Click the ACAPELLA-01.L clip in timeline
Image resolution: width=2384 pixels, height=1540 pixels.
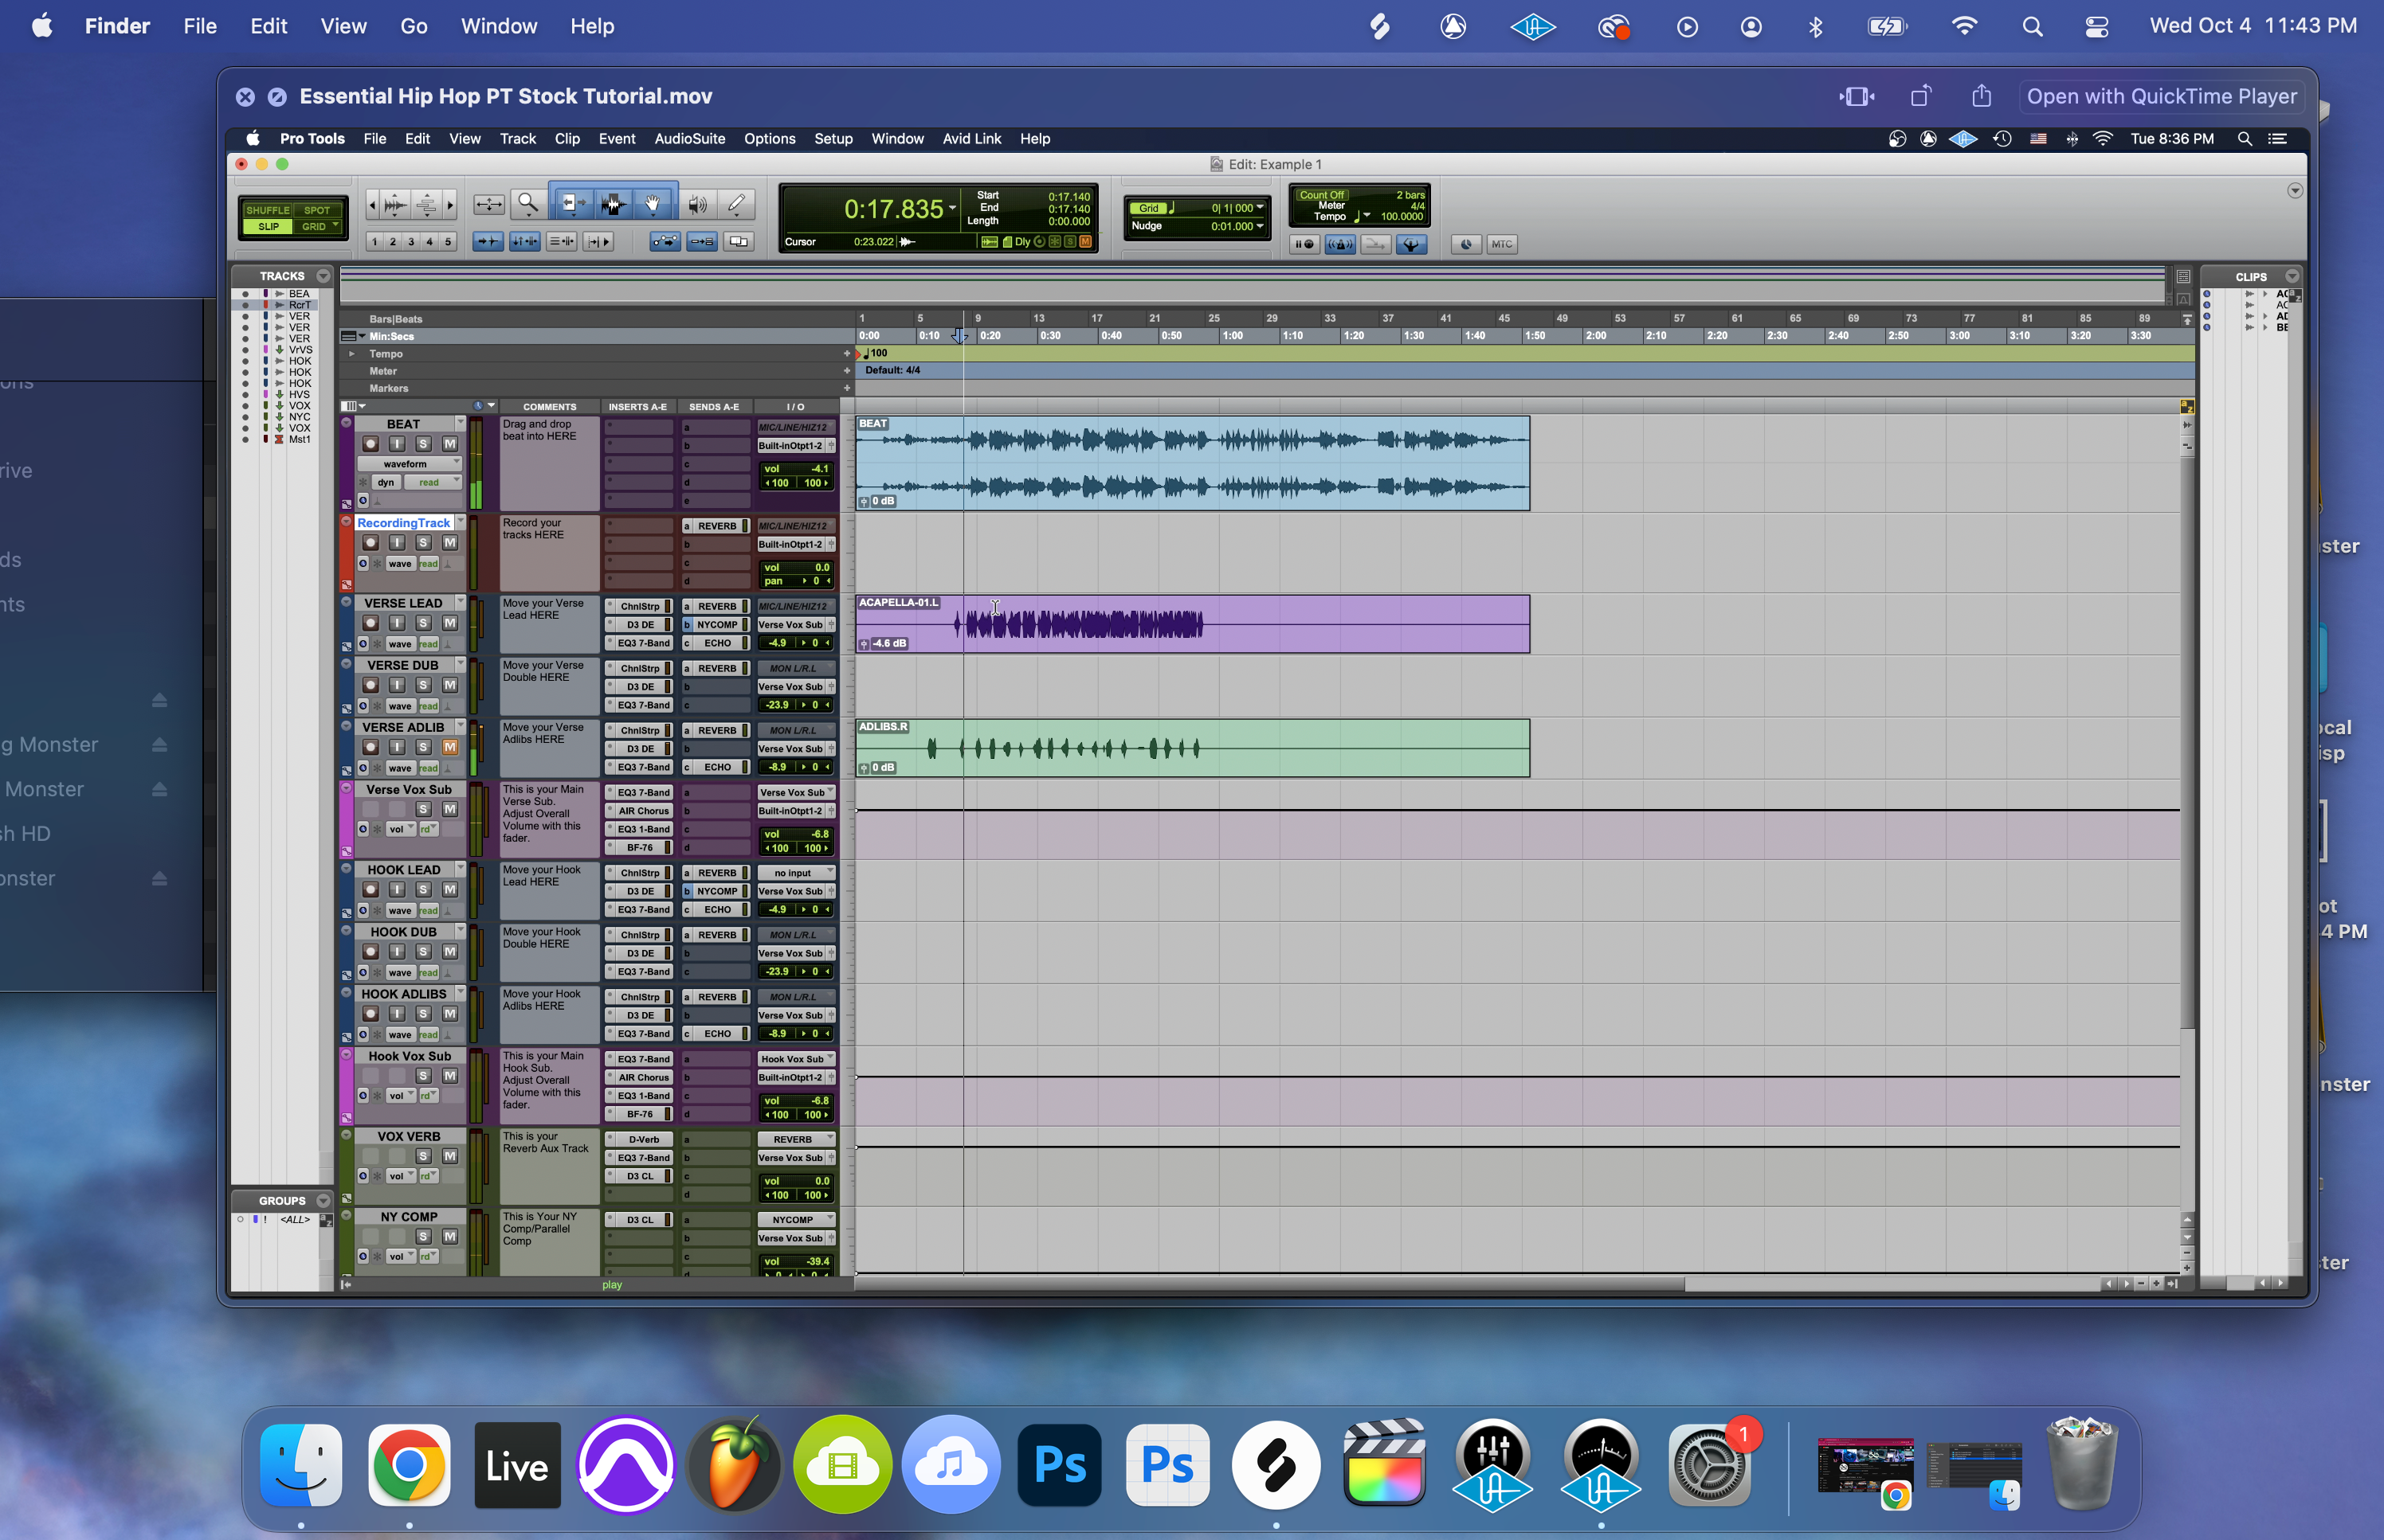[x=1300, y=625]
